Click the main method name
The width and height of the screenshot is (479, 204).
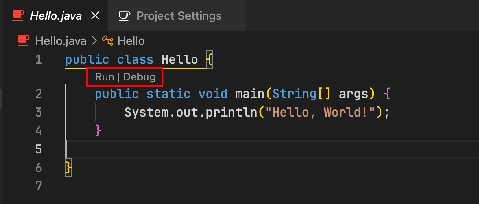point(250,94)
